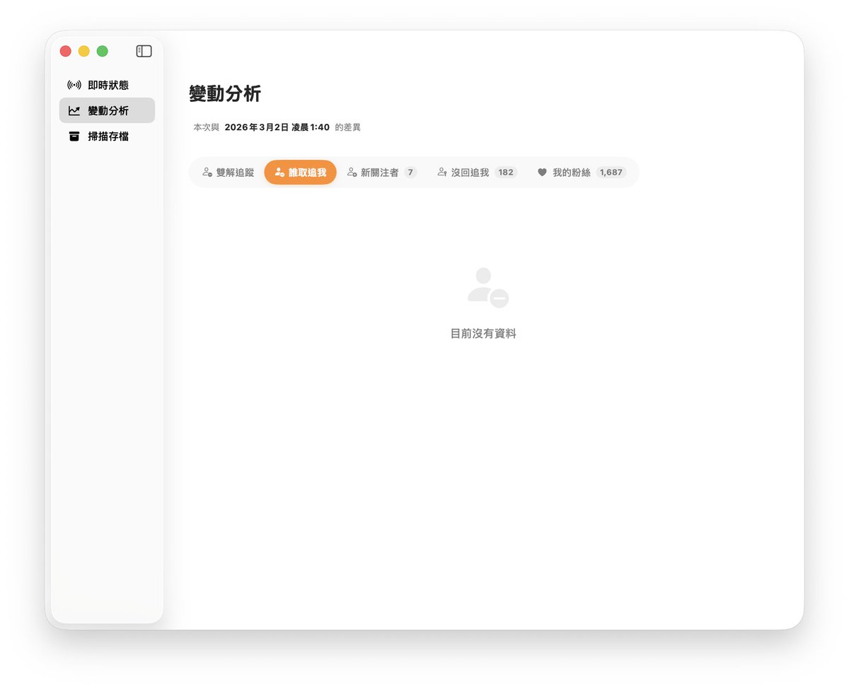Screen dimensions: 849x689
Task: Open the 新關注者 tab with 7
Action: pyautogui.click(x=382, y=172)
